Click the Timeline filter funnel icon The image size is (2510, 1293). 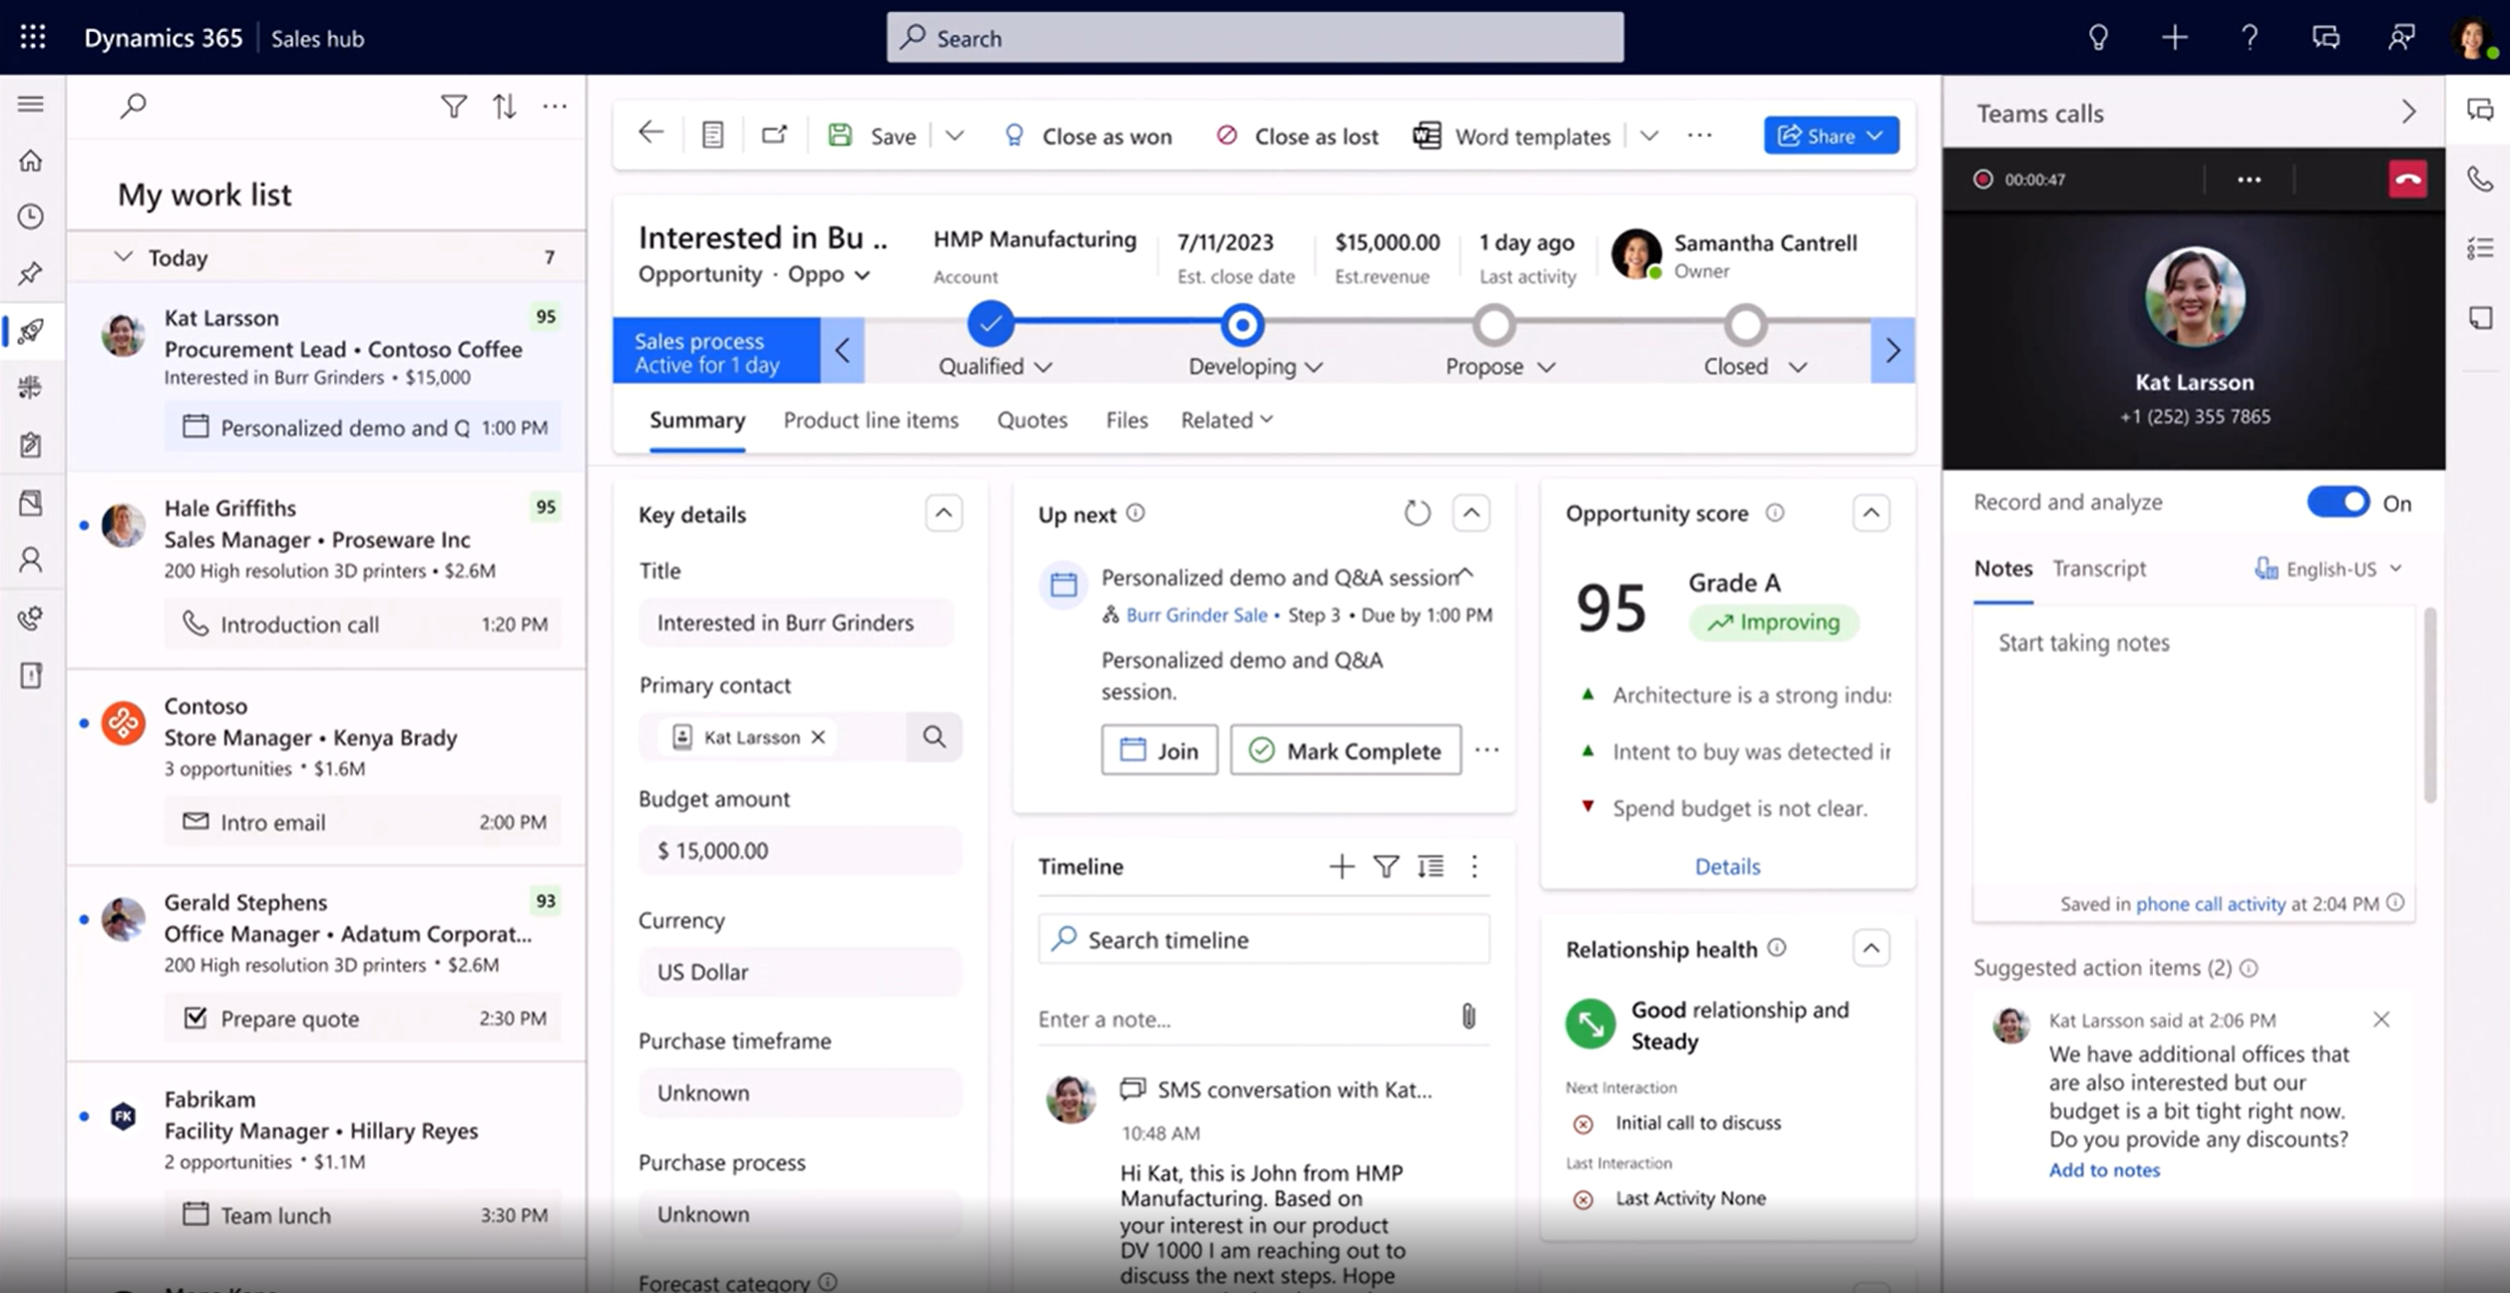pos(1386,866)
